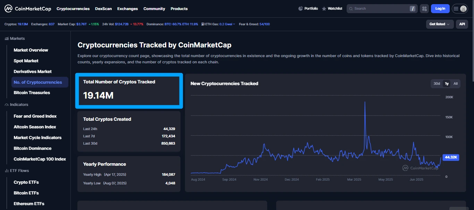Click inside the search input field

(x=378, y=8)
